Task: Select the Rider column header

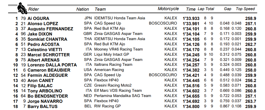Action: (33, 9)
